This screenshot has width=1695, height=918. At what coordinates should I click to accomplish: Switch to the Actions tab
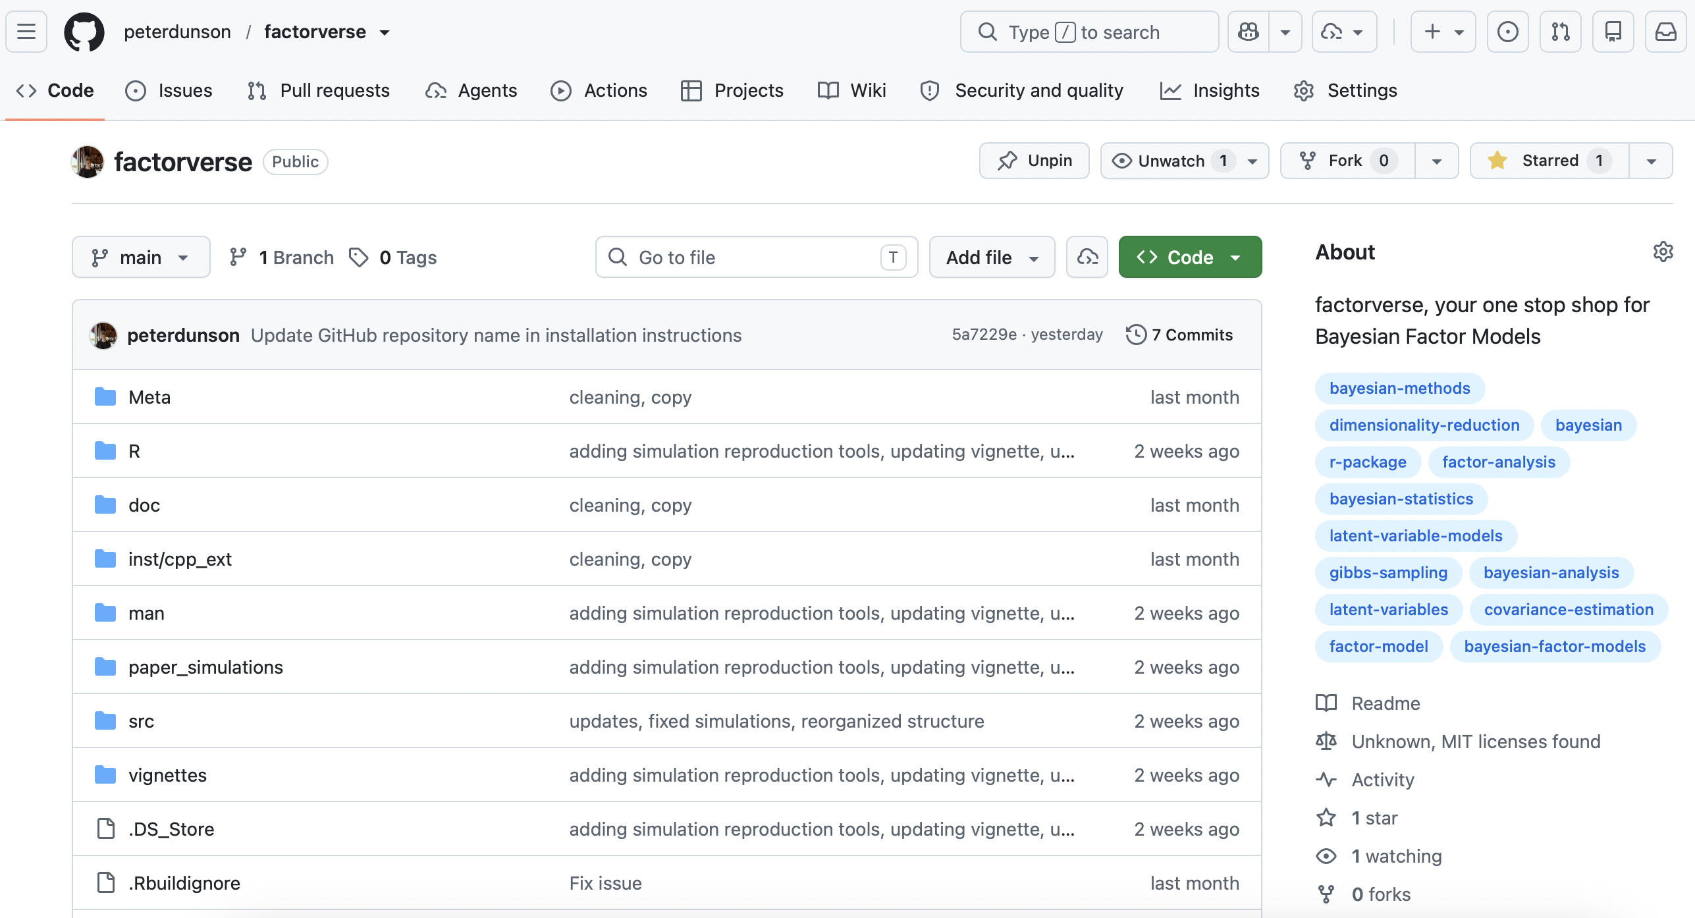point(599,90)
